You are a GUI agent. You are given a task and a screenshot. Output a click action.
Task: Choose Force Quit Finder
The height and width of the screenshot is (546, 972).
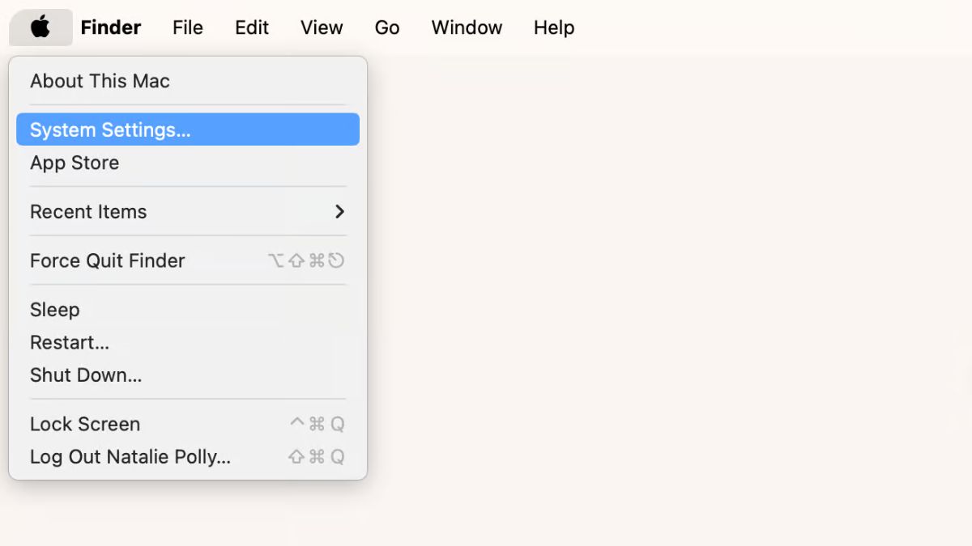pyautogui.click(x=188, y=260)
